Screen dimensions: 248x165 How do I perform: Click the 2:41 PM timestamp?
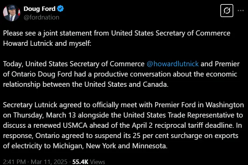(14, 162)
